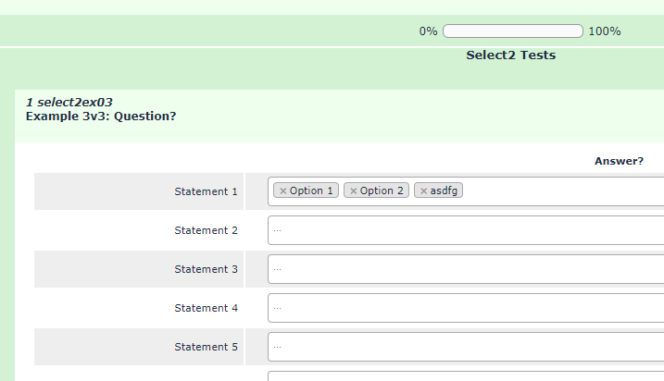
Task: Click the survey progress bar
Action: pos(512,31)
